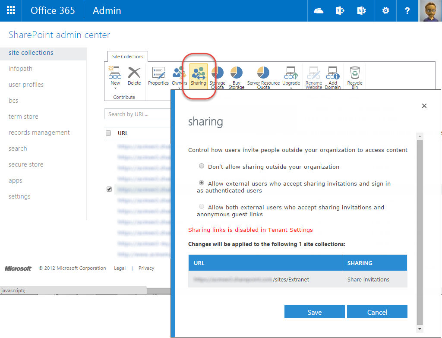This screenshot has height=338, width=442.
Task: Save the sharing settings
Action: click(314, 312)
